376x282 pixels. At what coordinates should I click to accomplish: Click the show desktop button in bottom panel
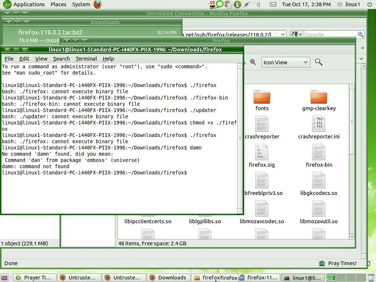coord(4,278)
